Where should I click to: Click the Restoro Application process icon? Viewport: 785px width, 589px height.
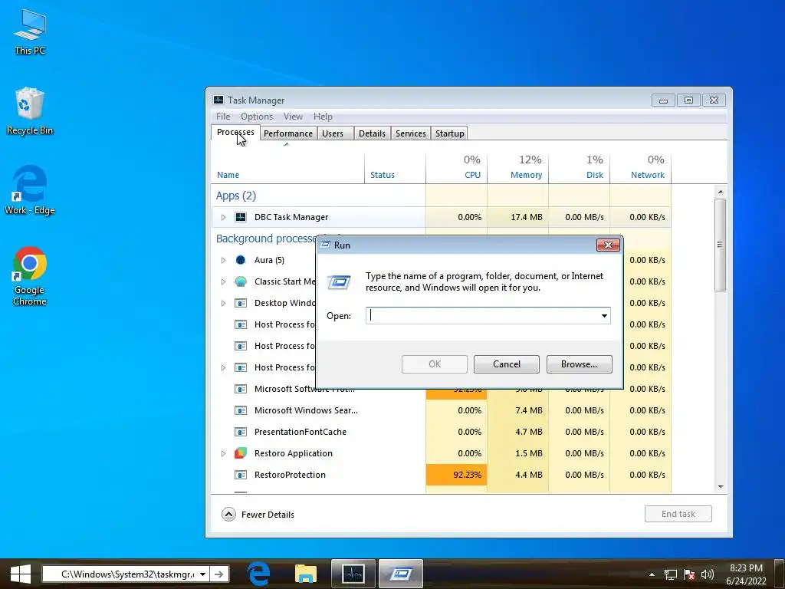point(241,453)
